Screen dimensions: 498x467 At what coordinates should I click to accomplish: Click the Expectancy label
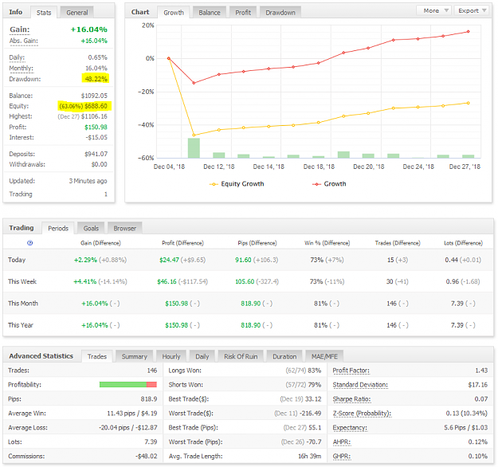pos(350,428)
